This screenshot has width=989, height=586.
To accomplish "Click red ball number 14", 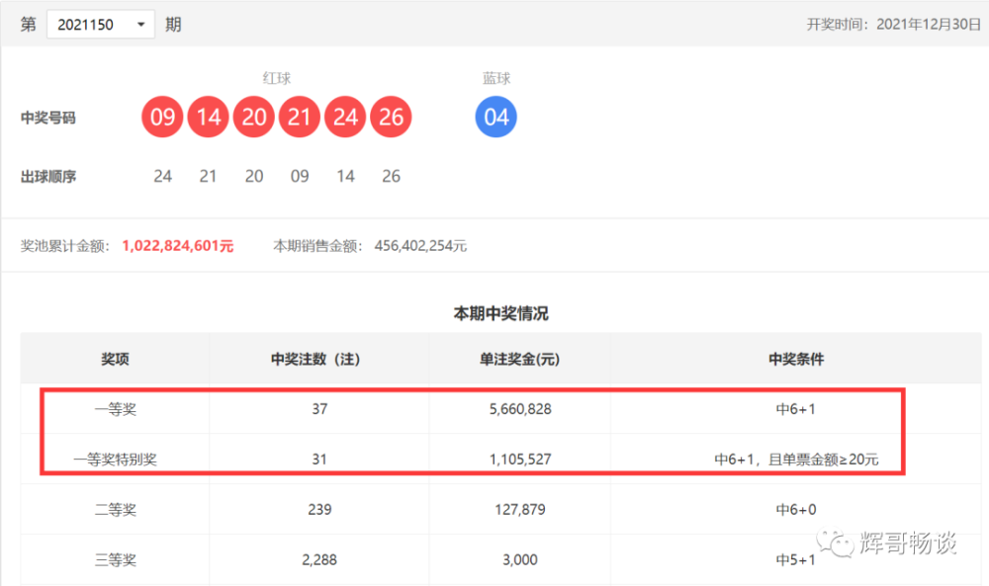I will pos(208,117).
